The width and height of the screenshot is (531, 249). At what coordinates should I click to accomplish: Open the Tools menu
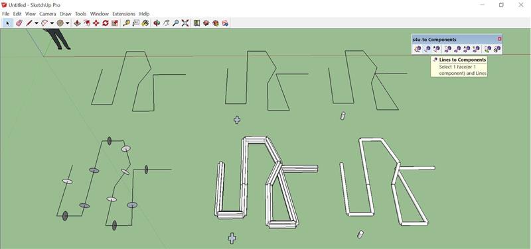coord(80,14)
